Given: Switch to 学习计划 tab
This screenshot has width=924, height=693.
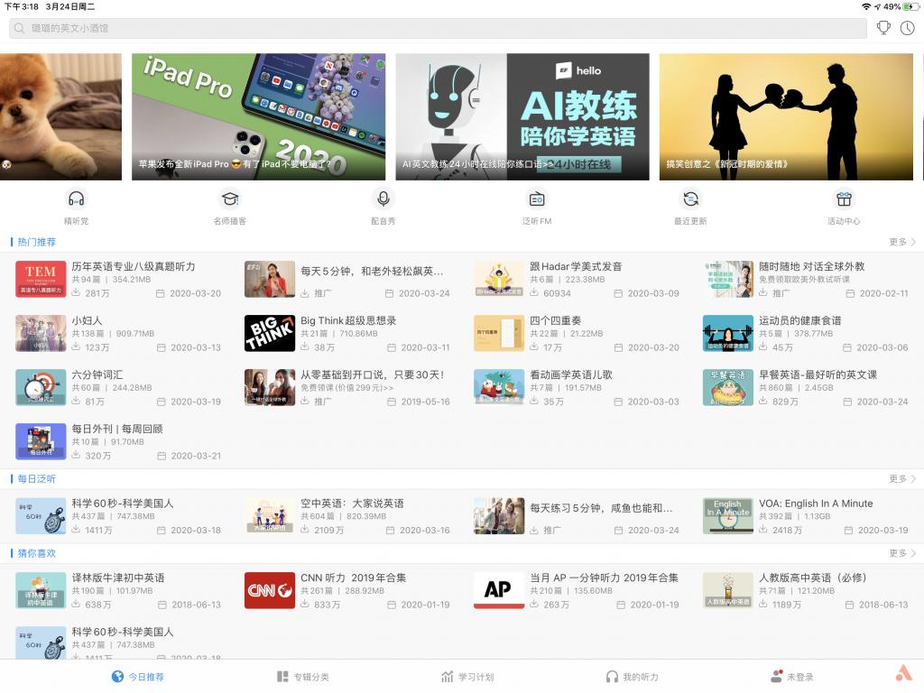Looking at the screenshot, I should point(468,677).
